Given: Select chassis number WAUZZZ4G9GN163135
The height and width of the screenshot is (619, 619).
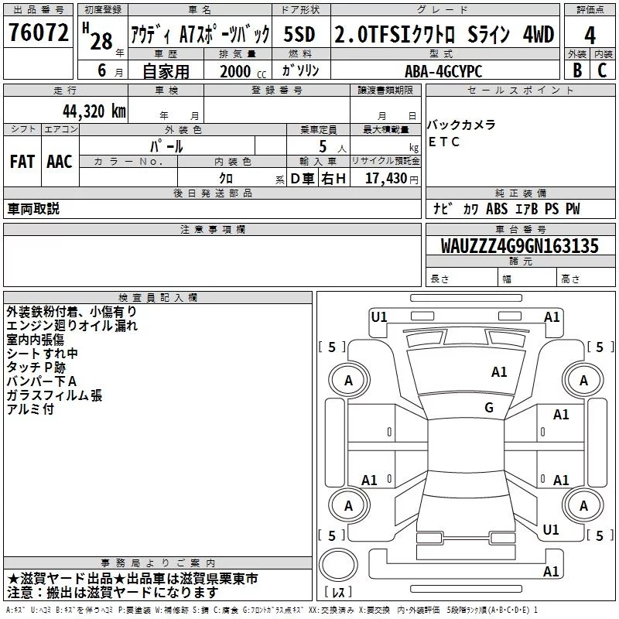Looking at the screenshot, I should 520,245.
